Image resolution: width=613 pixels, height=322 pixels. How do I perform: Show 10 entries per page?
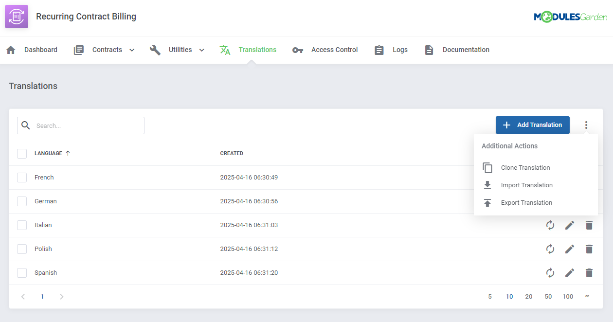509,297
